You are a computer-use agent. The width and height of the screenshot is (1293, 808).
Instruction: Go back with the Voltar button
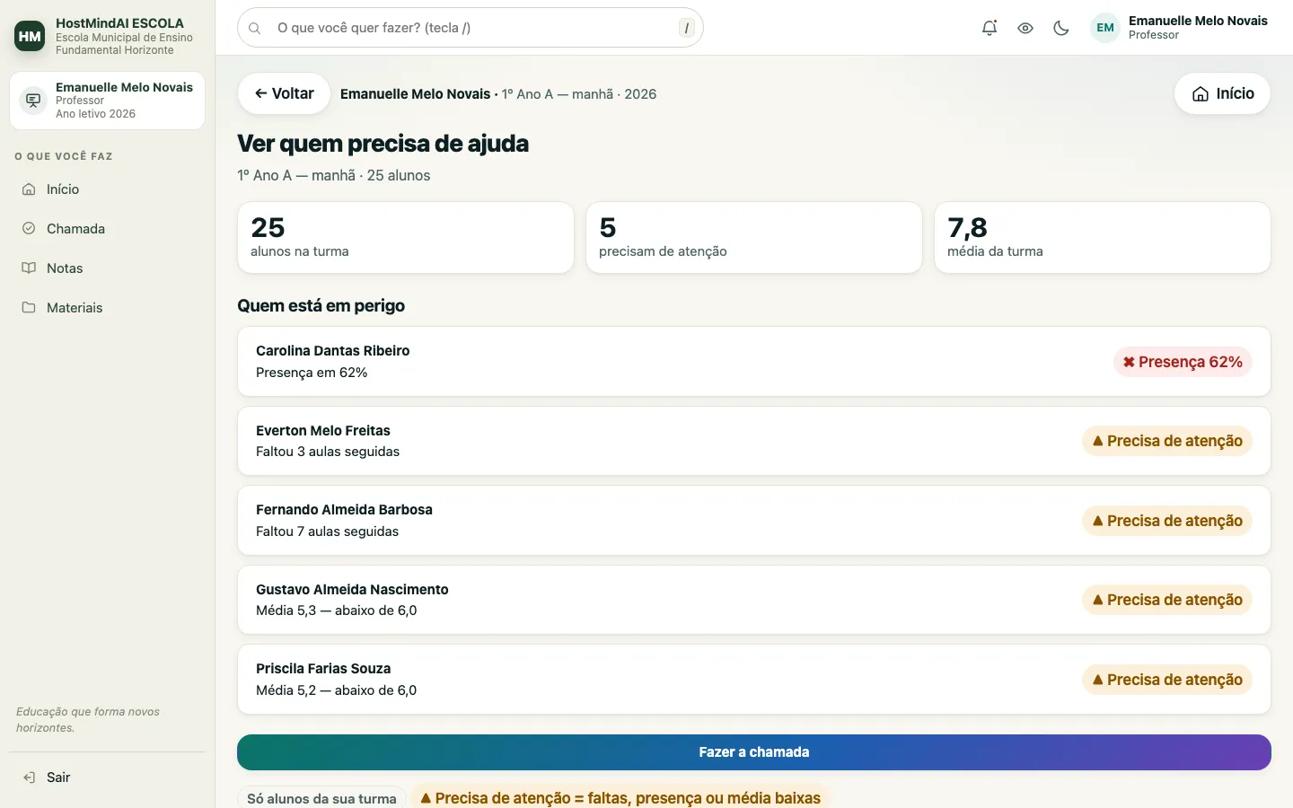284,93
